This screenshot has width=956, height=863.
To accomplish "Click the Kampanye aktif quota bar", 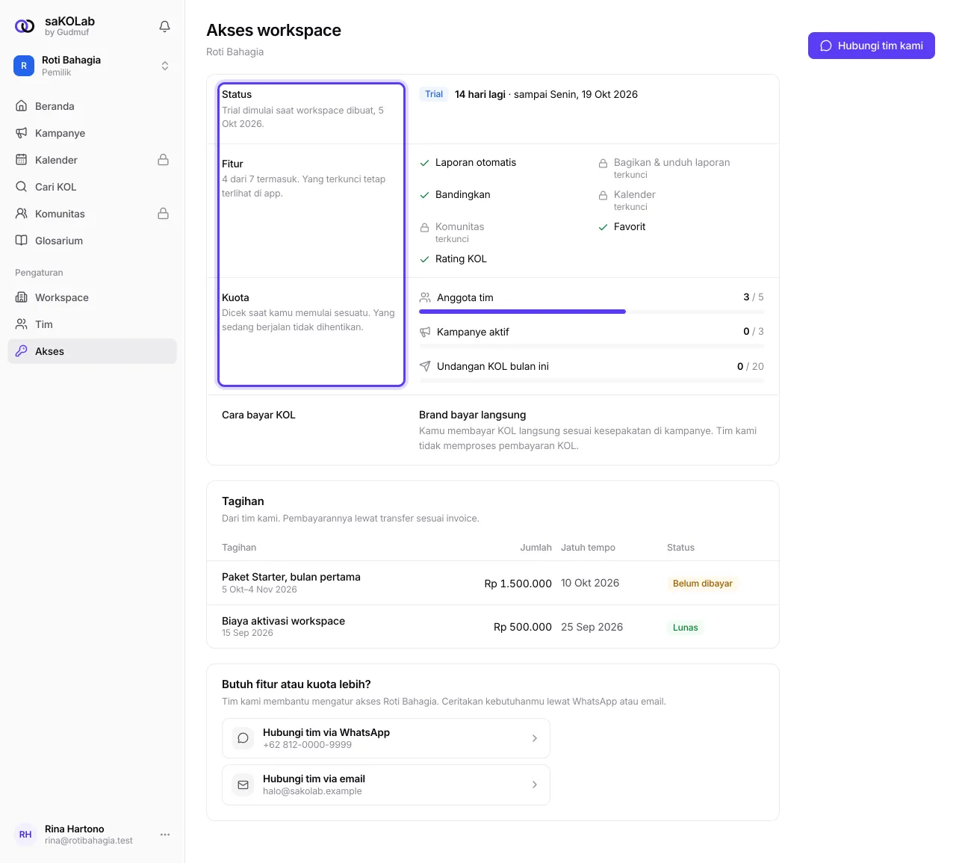I will pyautogui.click(x=592, y=346).
